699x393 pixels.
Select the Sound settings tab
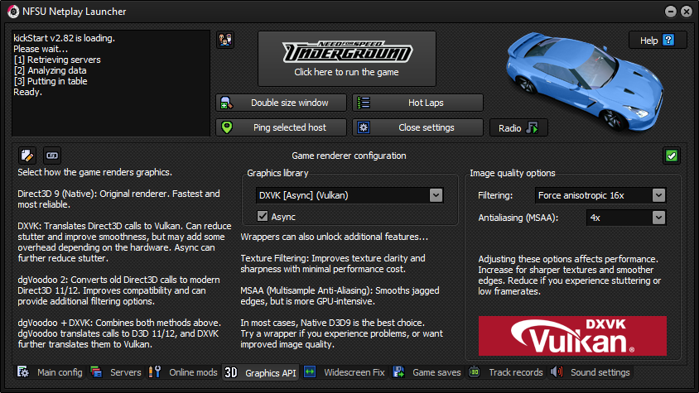[591, 372]
